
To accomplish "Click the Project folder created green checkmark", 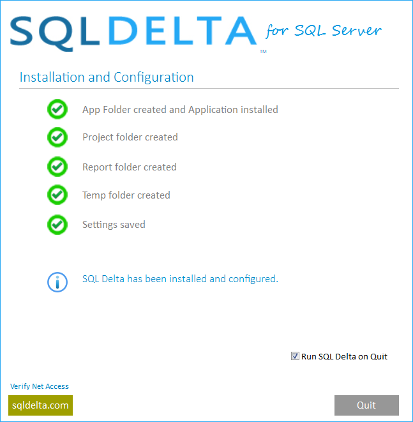I will point(57,137).
